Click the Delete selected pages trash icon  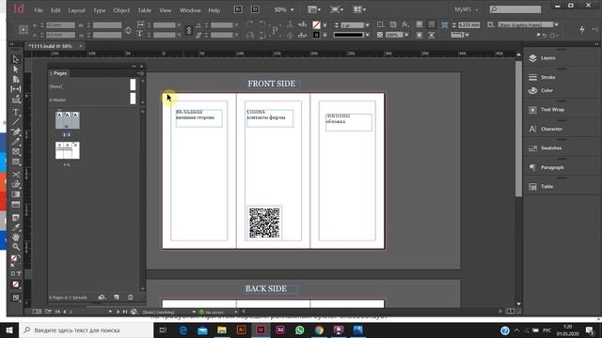[x=130, y=297]
